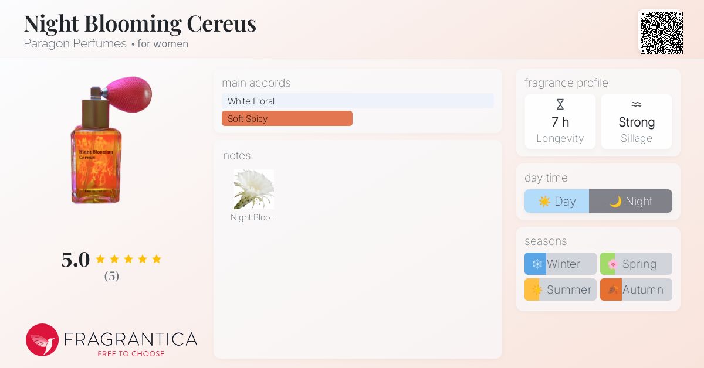The width and height of the screenshot is (704, 368).
Task: Toggle the Winter season selection
Action: (560, 264)
